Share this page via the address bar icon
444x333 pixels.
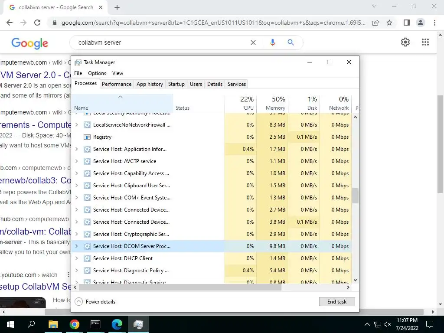coord(375,23)
